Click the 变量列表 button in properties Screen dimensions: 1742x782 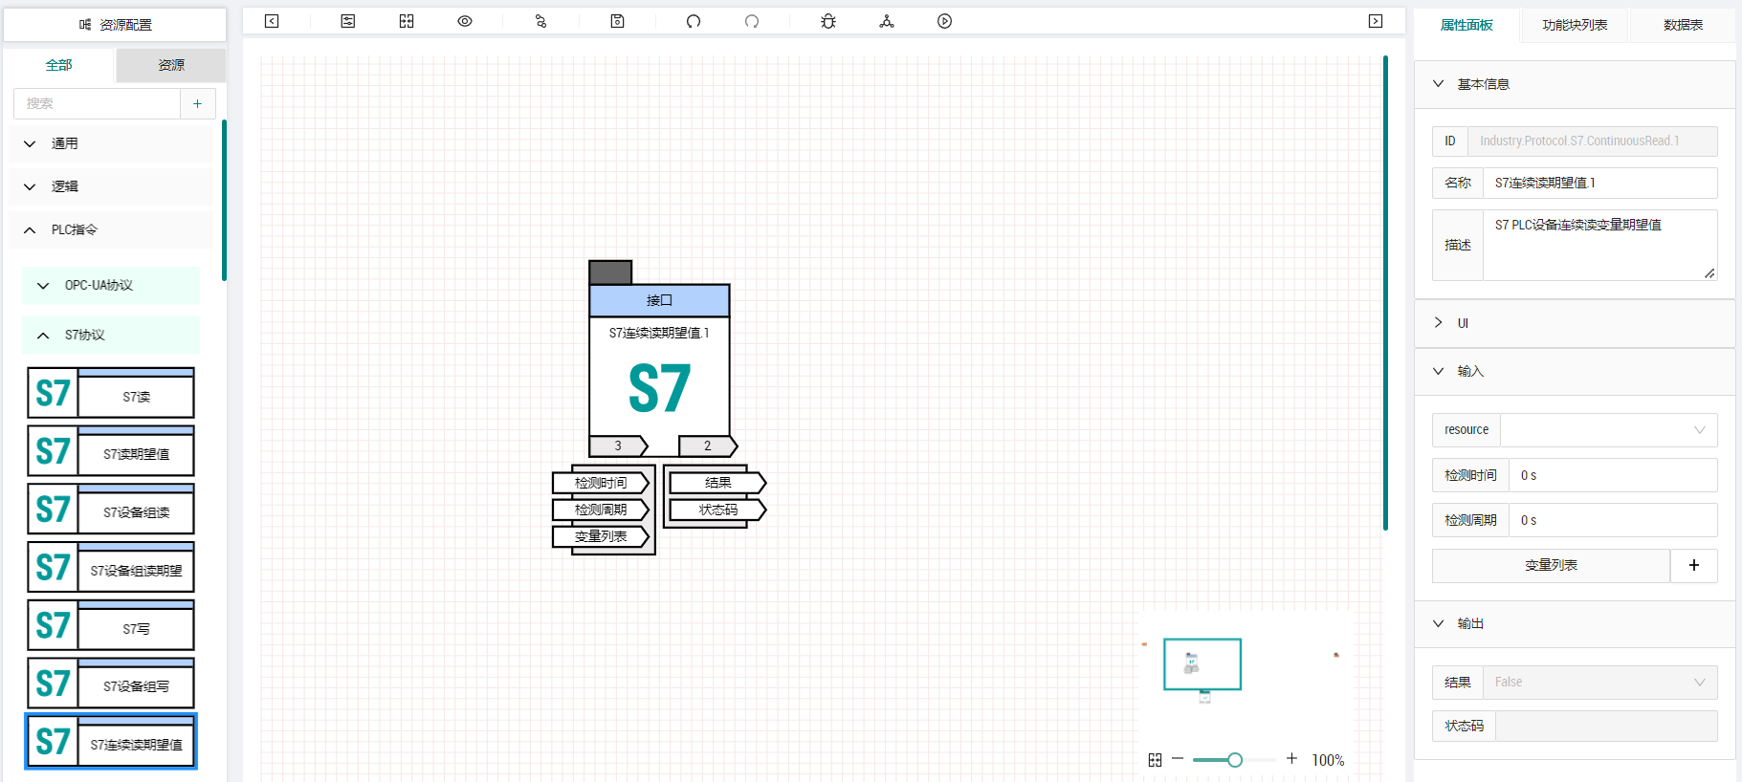[x=1551, y=565]
